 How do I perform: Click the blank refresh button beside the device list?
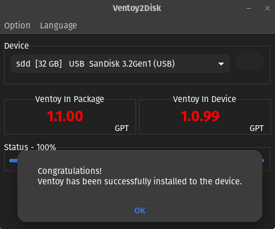click(x=250, y=61)
